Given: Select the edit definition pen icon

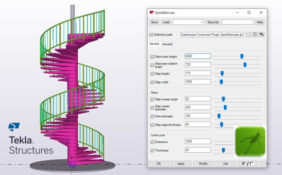Looking at the screenshot, I should (x=261, y=35).
